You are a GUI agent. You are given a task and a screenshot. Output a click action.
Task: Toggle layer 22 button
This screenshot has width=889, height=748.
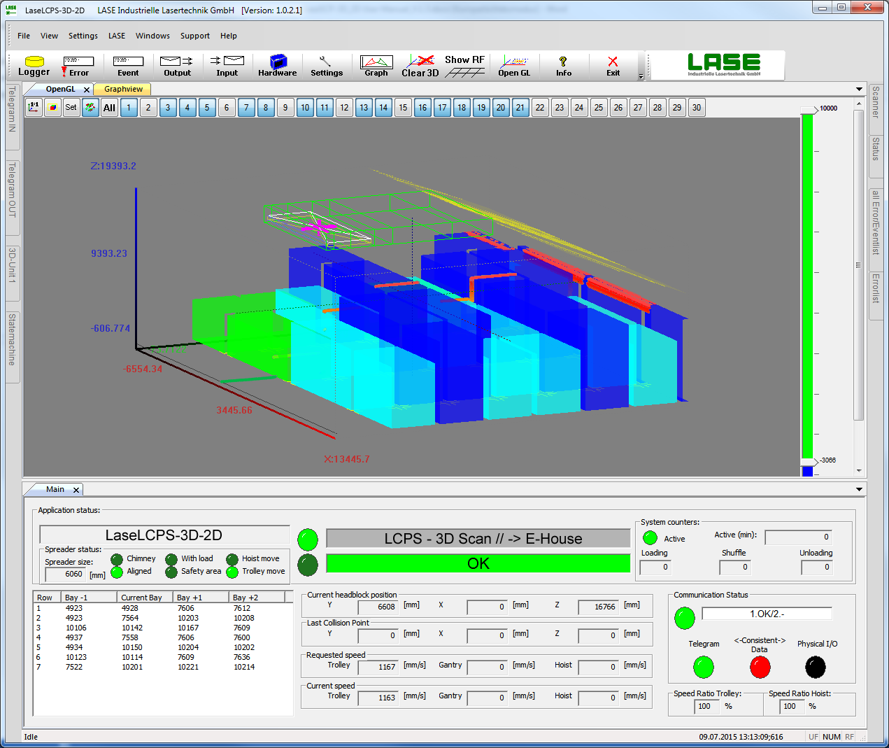pyautogui.click(x=540, y=107)
